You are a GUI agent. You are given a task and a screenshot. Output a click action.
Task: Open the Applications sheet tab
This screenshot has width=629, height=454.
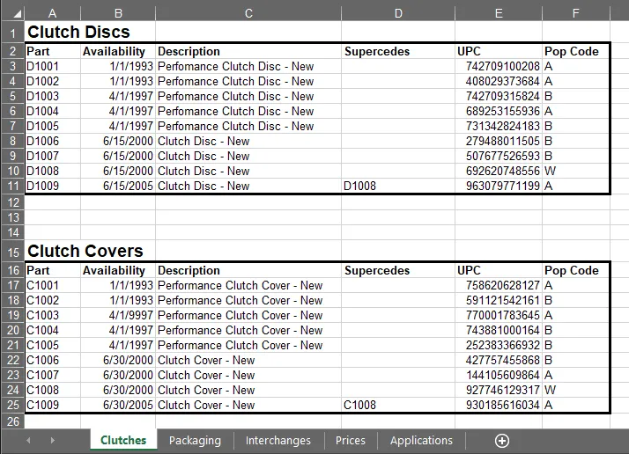tap(421, 441)
